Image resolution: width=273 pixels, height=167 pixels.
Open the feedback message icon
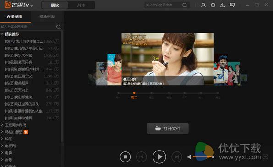point(232,5)
